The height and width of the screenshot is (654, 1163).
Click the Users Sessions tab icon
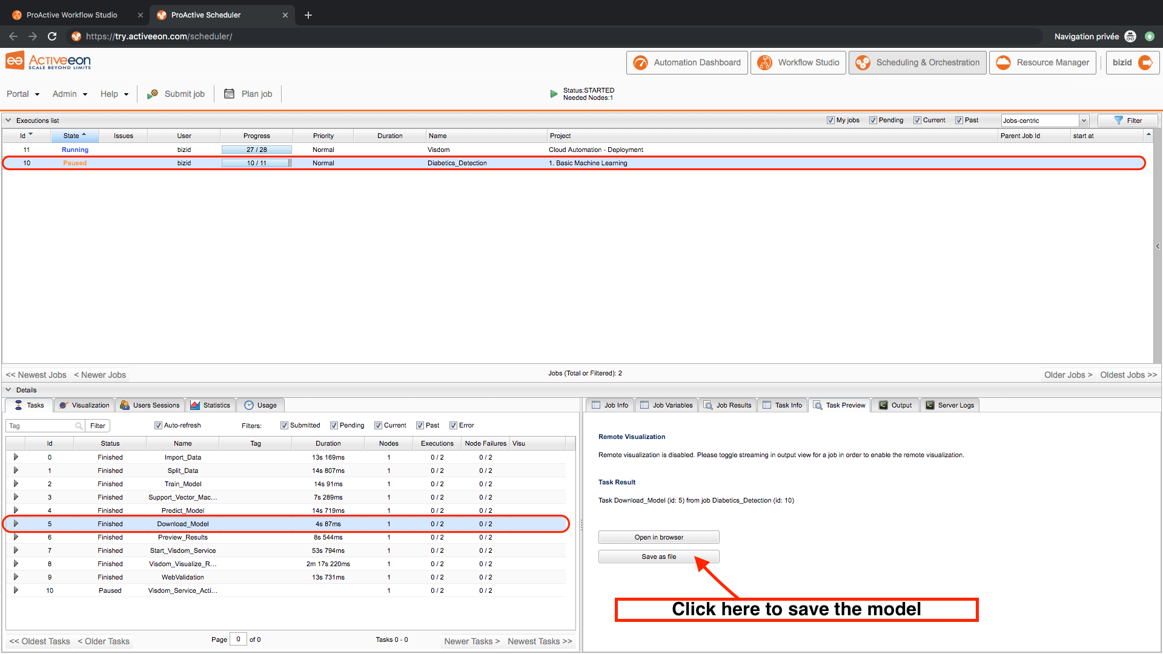tap(125, 405)
